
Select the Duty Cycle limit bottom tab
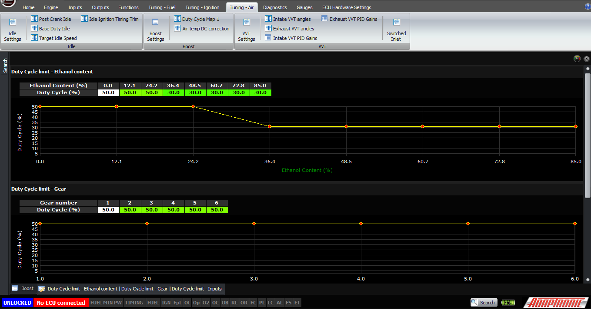(x=130, y=288)
